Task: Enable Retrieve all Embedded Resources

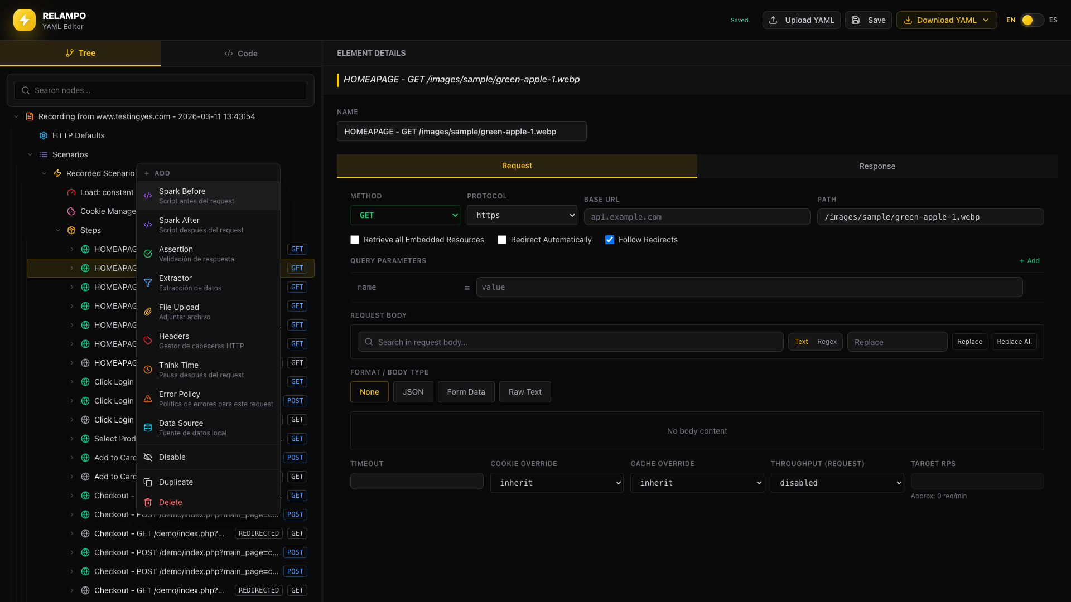Action: [355, 240]
